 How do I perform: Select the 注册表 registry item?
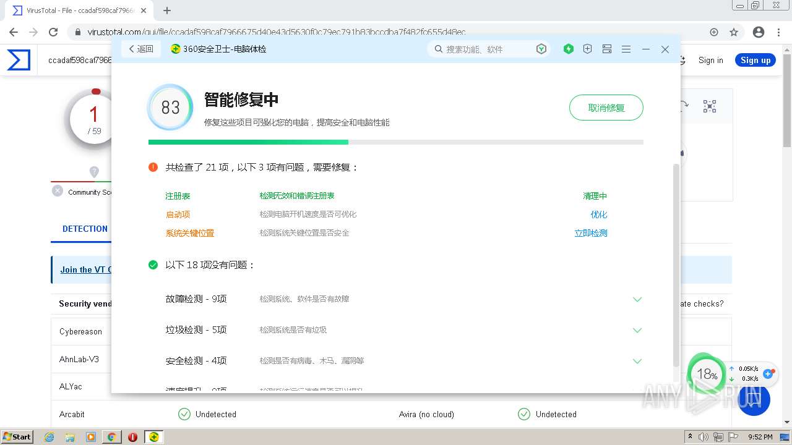(x=178, y=196)
